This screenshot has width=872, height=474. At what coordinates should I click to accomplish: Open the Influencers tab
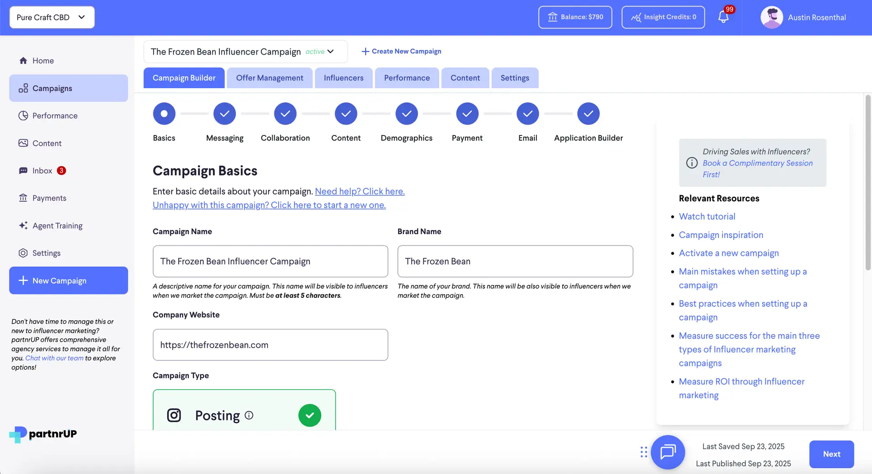[x=343, y=78]
